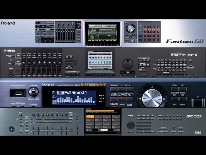206x155 pixels.
Task: Select next part with Integra-7 PART right button
Action: click(x=129, y=89)
